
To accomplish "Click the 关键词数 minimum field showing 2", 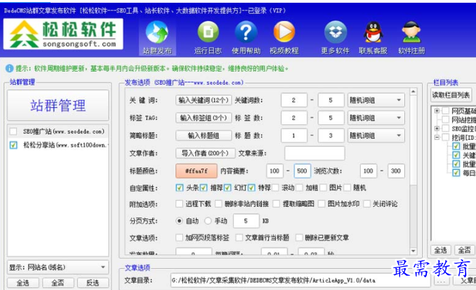I will point(294,100).
